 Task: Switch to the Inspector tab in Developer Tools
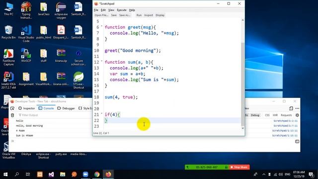tap(26, 108)
